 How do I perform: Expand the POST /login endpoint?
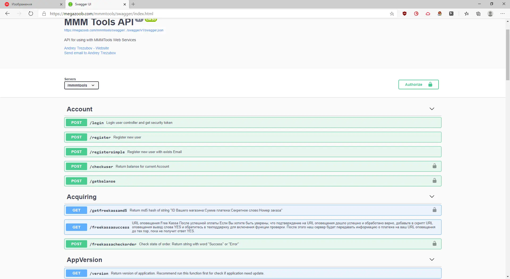pyautogui.click(x=253, y=122)
